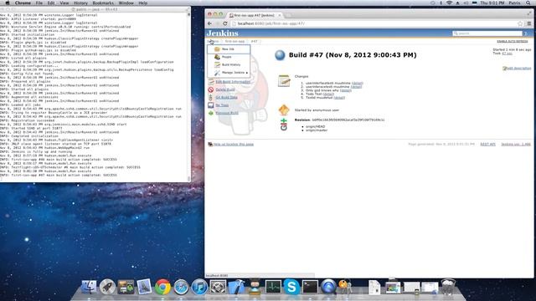The width and height of the screenshot is (536, 301).
Task: Click the Spotlight search icon in menu bar
Action: coord(528,3)
